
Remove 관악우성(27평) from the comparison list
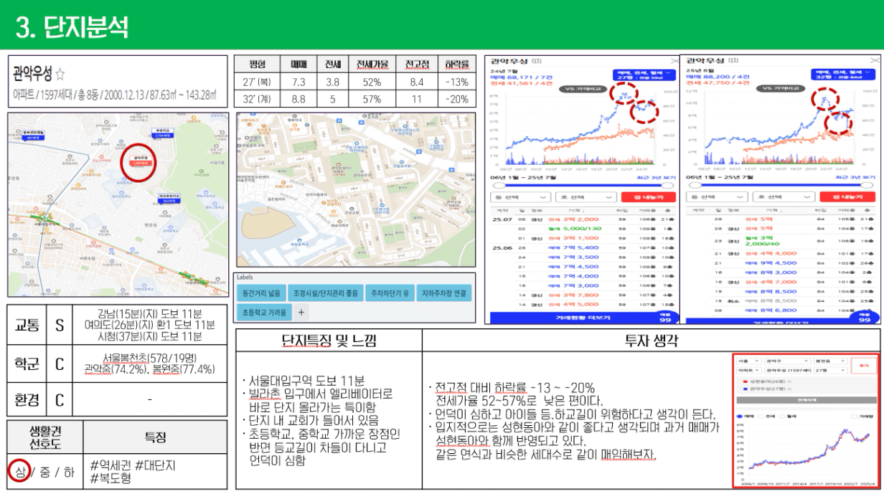coord(789,389)
